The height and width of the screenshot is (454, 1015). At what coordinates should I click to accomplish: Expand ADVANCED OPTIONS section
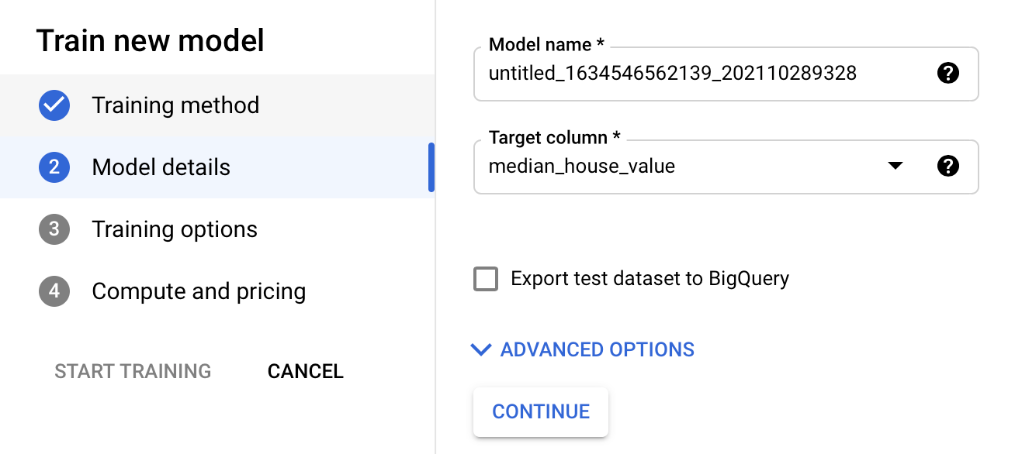click(597, 350)
